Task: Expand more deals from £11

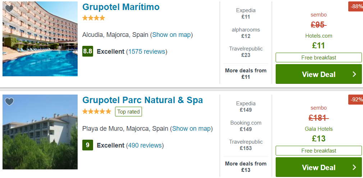Action: pyautogui.click(x=246, y=73)
